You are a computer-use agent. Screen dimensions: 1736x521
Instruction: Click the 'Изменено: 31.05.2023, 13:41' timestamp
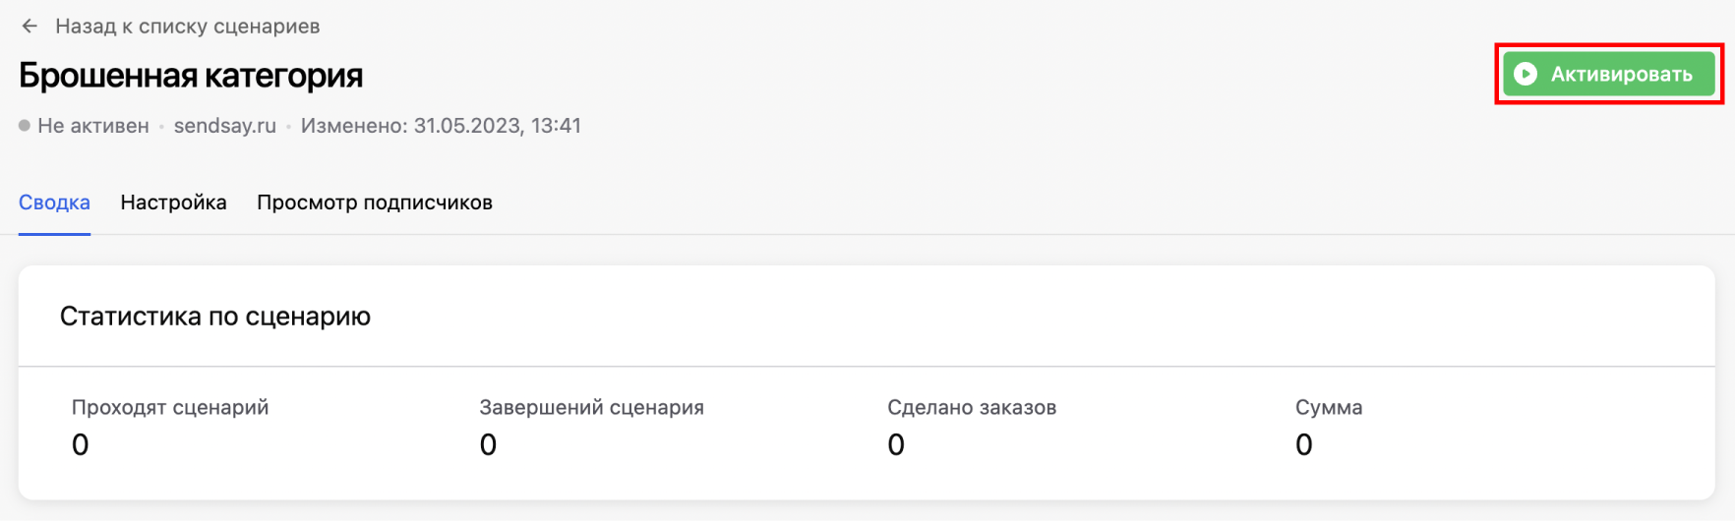click(441, 126)
